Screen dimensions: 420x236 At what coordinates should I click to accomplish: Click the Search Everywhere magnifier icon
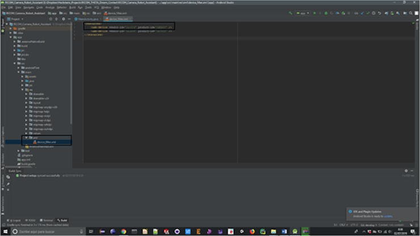point(411,13)
